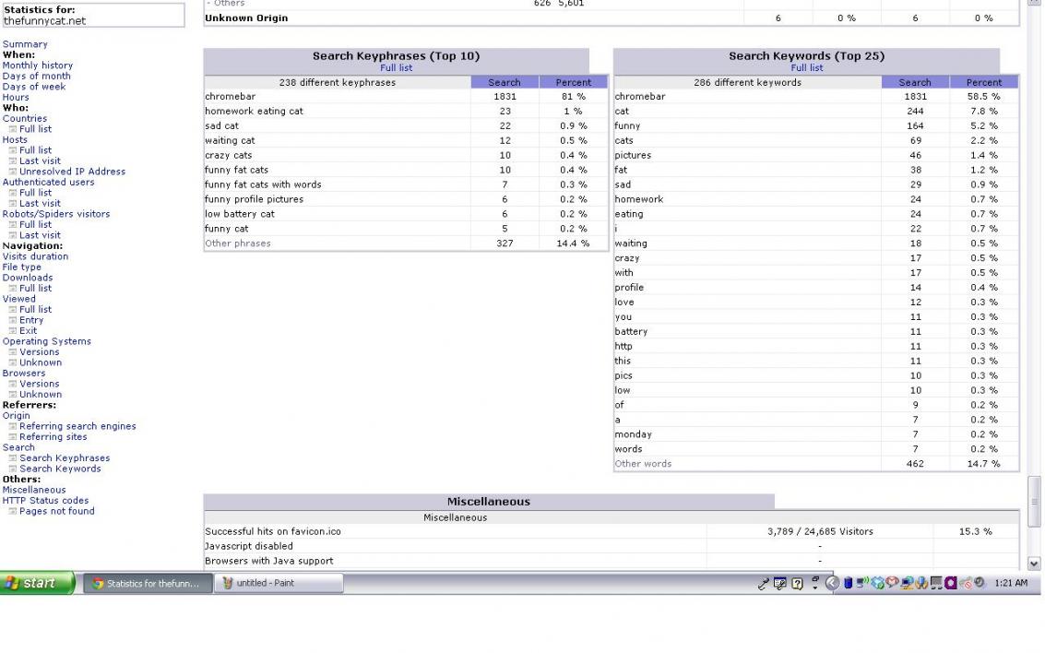
Task: Click the Dropbox icon in the system tray
Action: [x=878, y=583]
